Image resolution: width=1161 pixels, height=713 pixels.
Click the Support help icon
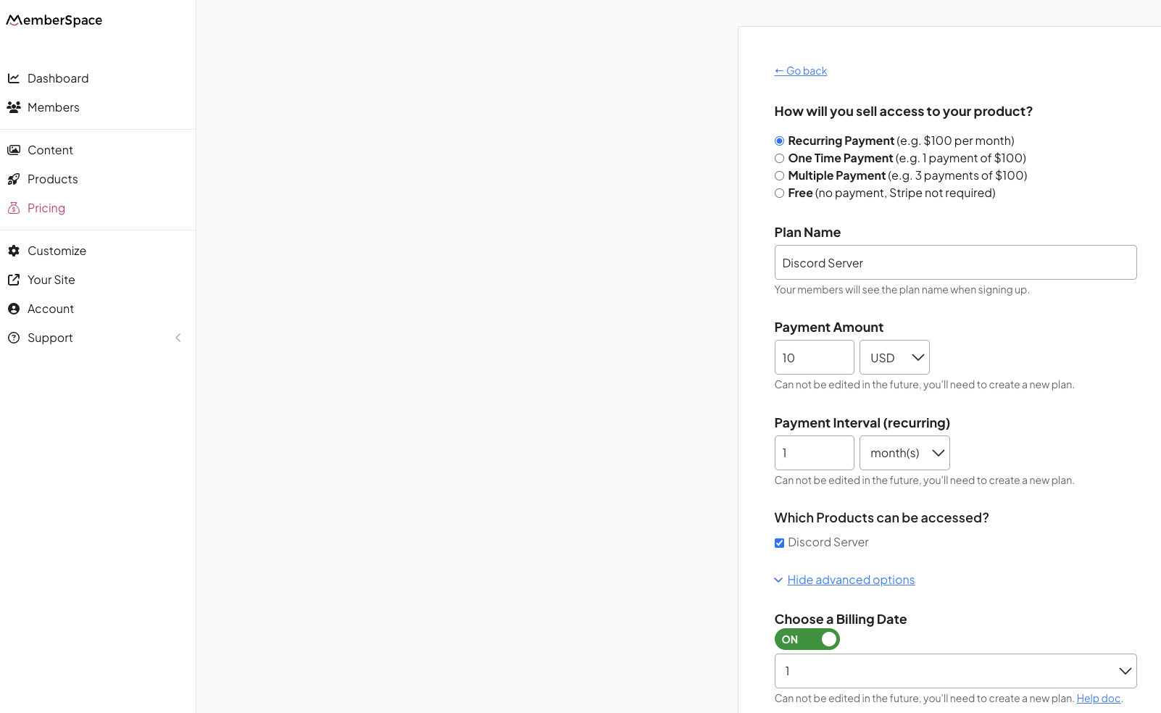point(14,337)
